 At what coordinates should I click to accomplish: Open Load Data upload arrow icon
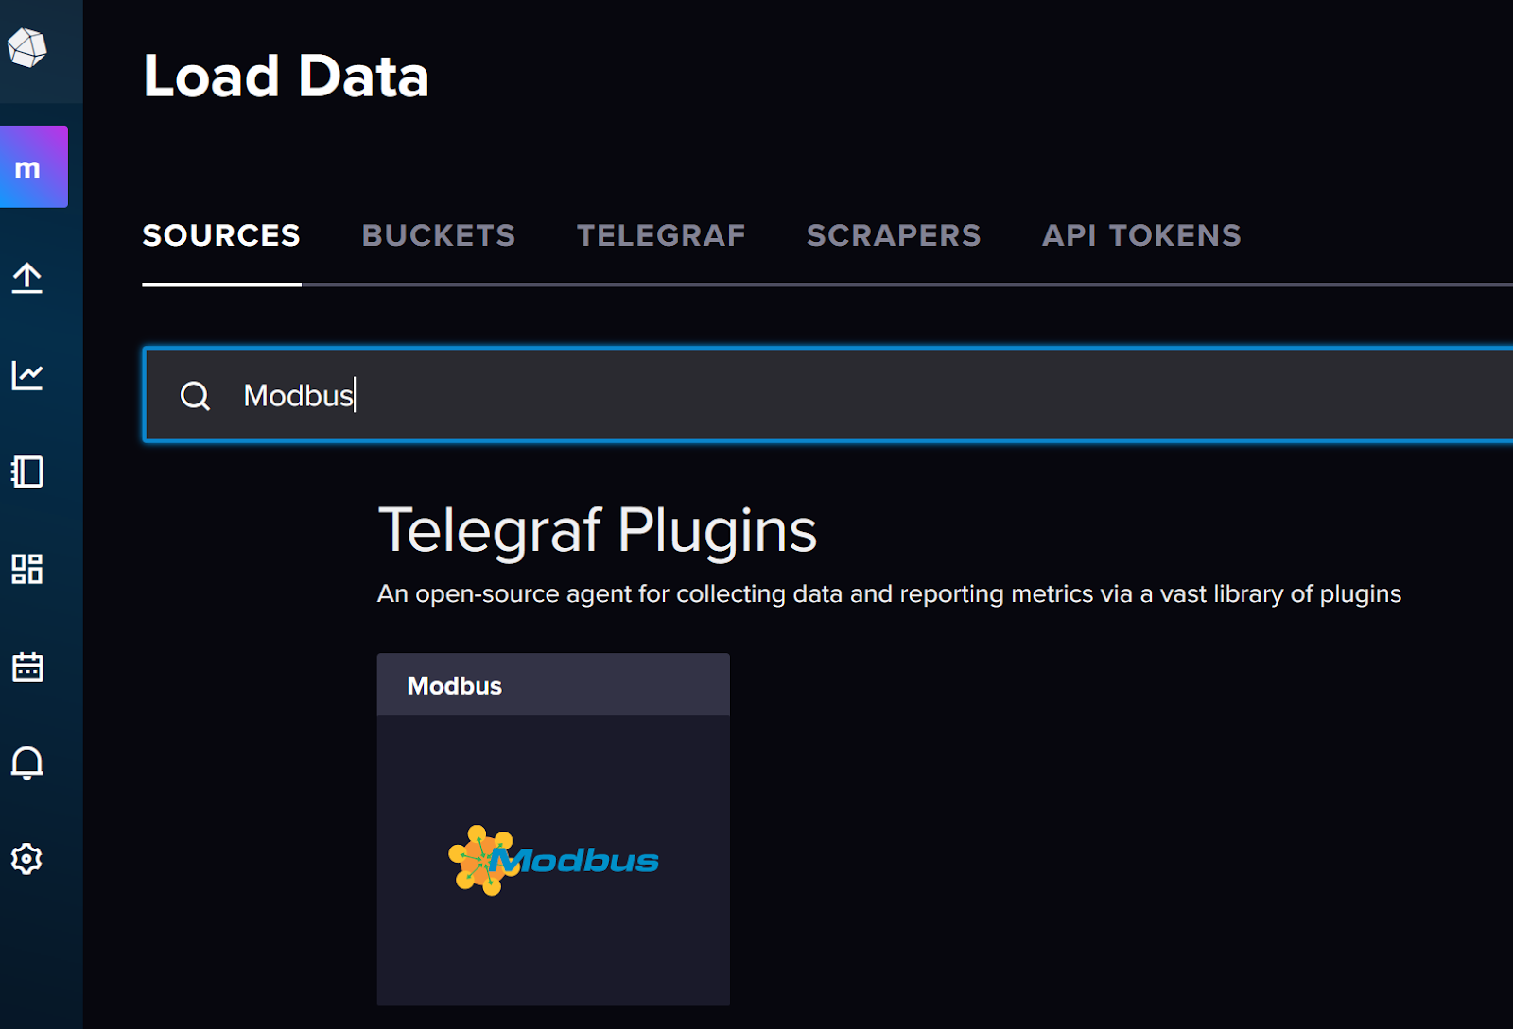click(27, 279)
